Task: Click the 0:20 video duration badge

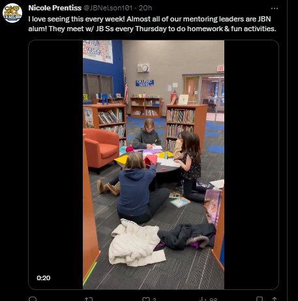Action: click(44, 278)
